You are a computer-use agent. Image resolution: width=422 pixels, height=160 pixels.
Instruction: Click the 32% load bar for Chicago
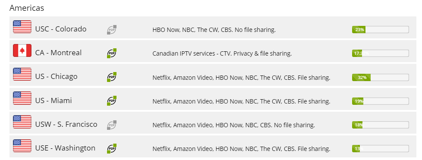[x=380, y=78]
